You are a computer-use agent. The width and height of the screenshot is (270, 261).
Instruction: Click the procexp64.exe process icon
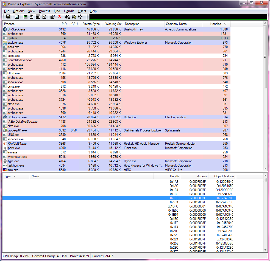5,130
